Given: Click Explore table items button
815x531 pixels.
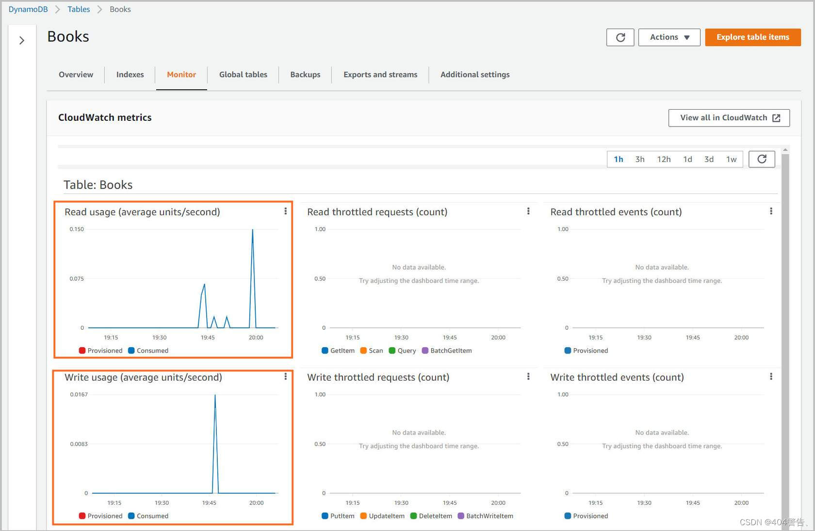Looking at the screenshot, I should coord(752,37).
